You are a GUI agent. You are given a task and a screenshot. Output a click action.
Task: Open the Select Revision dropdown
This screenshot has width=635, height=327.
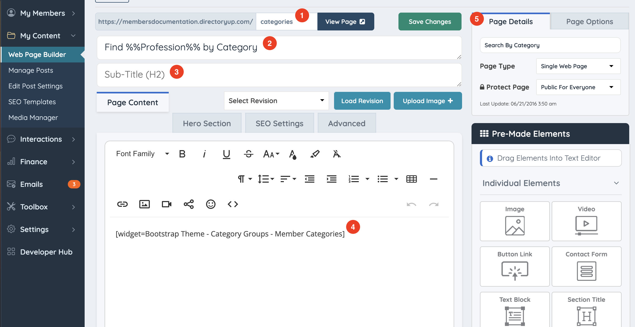276,101
